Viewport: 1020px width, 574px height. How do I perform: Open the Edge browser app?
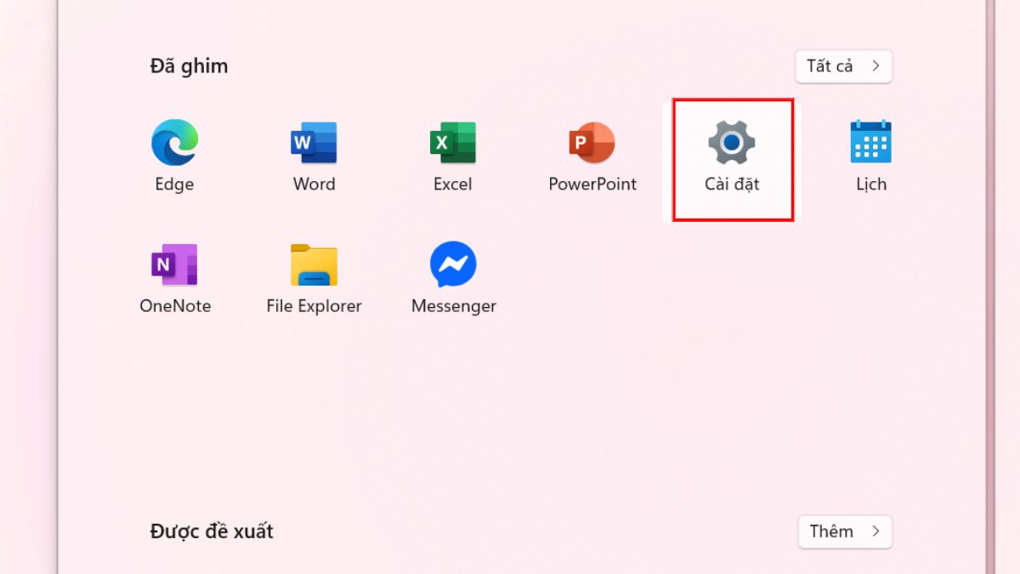pyautogui.click(x=174, y=157)
